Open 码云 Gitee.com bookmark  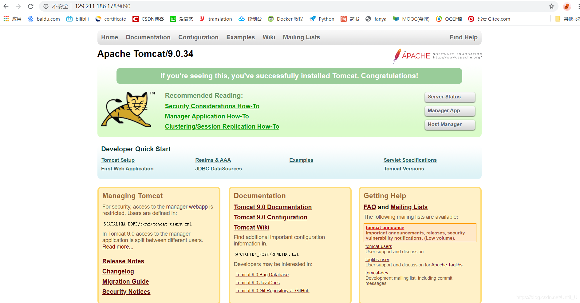(489, 19)
